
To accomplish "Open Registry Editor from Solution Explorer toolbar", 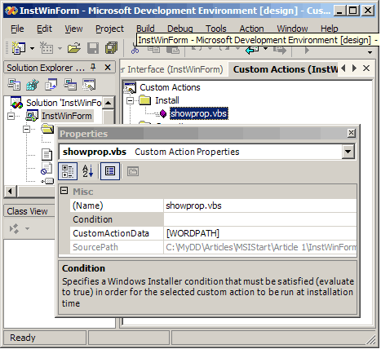I will point(33,85).
